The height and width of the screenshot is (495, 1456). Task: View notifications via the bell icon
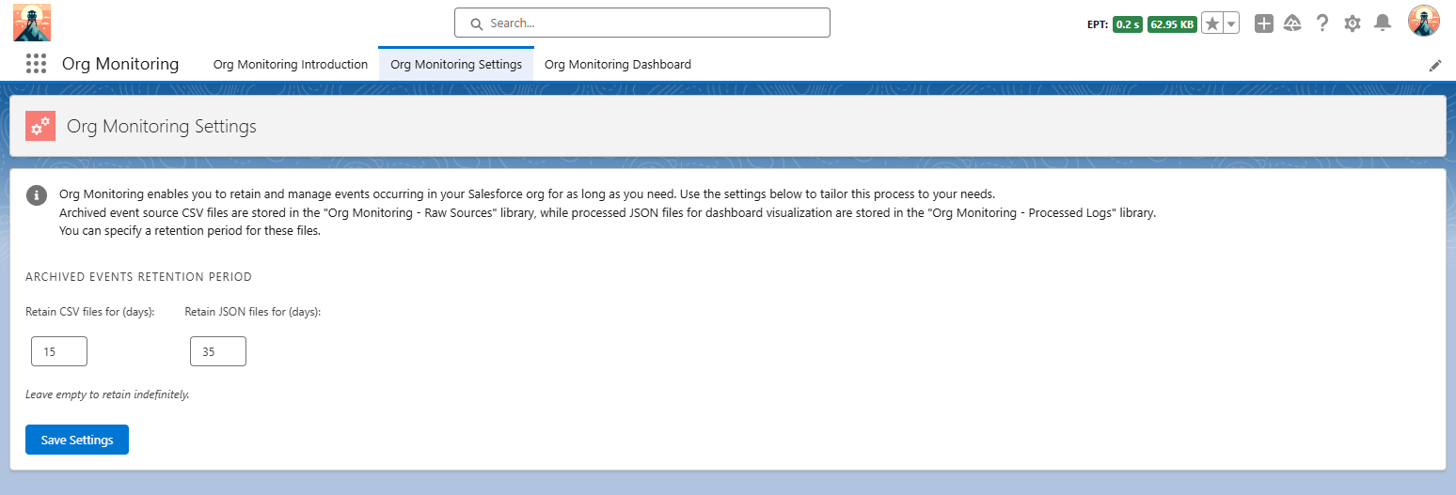tap(1382, 23)
